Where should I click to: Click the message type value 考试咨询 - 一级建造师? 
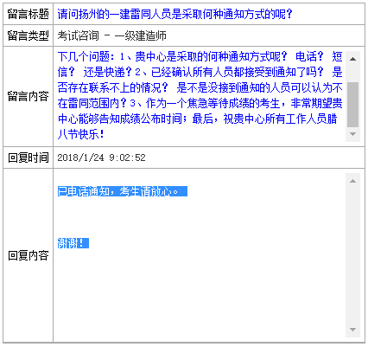(x=111, y=35)
